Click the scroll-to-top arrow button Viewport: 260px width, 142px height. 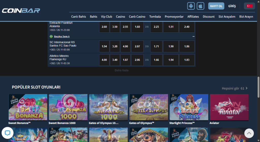coord(249,133)
